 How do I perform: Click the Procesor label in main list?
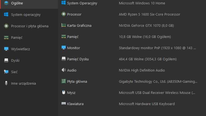[74, 14]
